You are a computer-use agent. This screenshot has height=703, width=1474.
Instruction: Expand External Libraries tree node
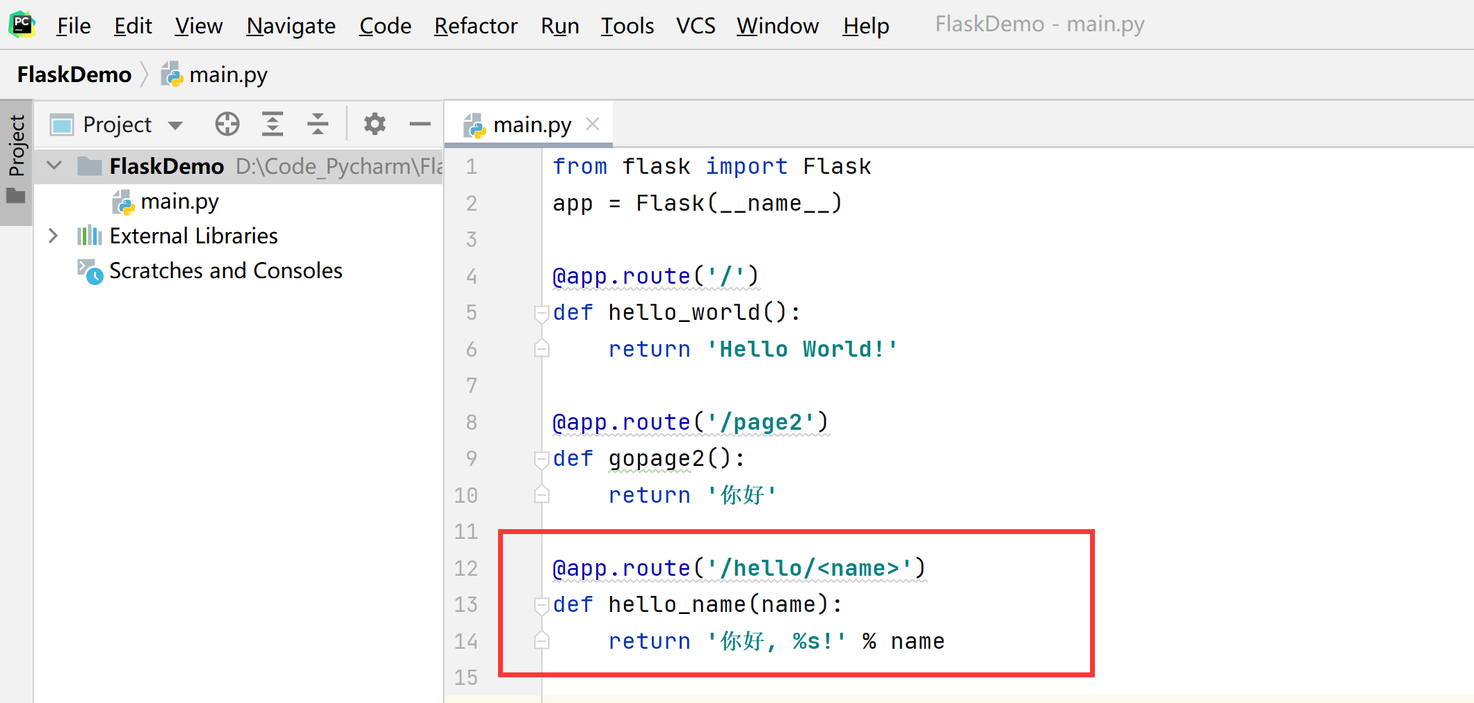pyautogui.click(x=54, y=236)
